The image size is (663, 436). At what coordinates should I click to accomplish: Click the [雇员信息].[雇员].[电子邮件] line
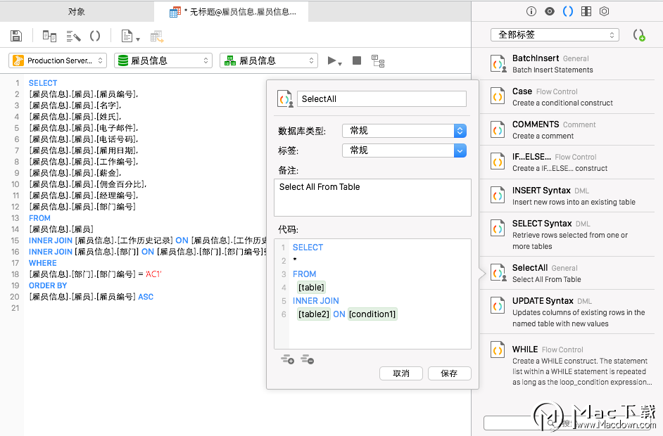[x=83, y=128]
